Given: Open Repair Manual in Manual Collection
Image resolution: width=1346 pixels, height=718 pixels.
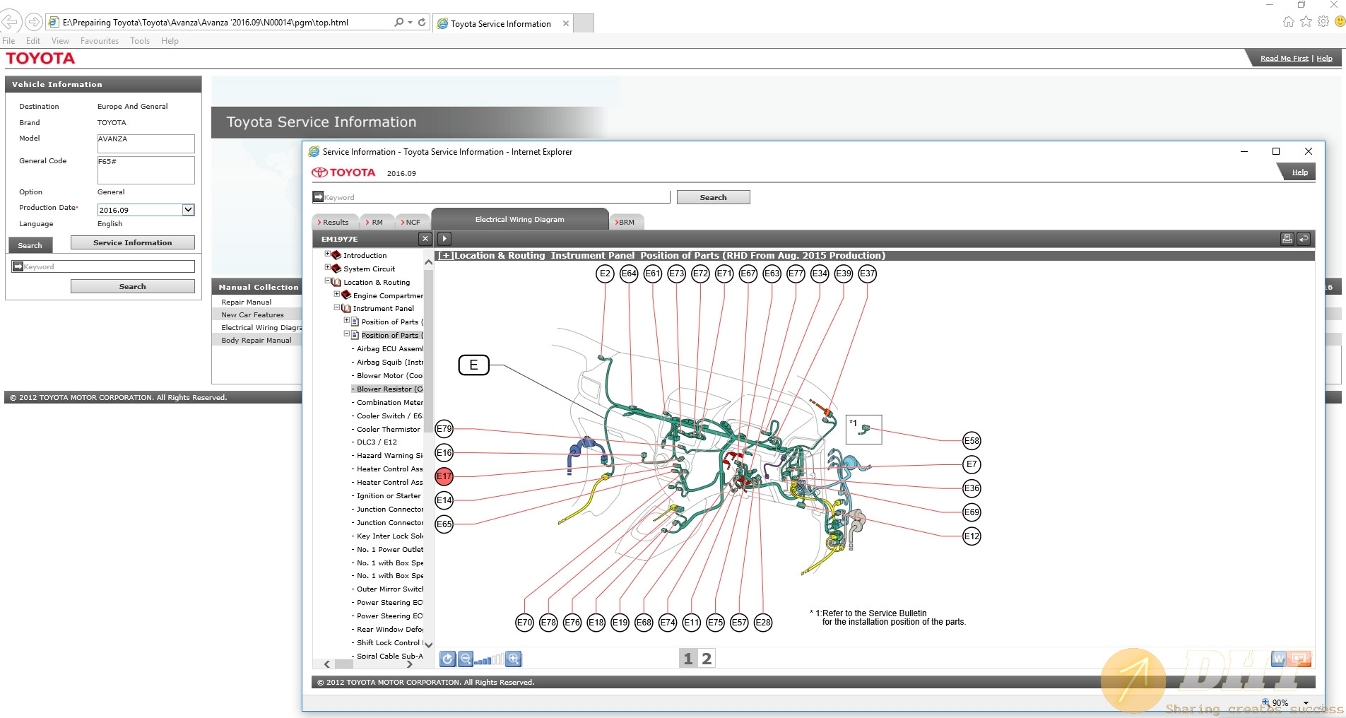Looking at the screenshot, I should (x=247, y=302).
